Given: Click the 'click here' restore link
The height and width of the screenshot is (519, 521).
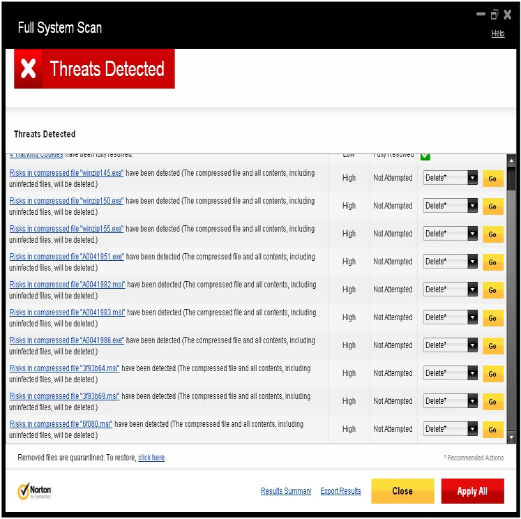Looking at the screenshot, I should pyautogui.click(x=151, y=458).
